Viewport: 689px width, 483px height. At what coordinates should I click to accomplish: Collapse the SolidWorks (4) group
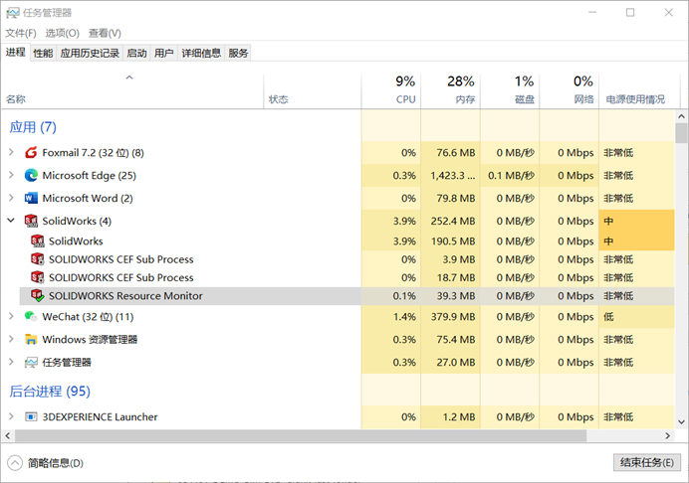(11, 221)
